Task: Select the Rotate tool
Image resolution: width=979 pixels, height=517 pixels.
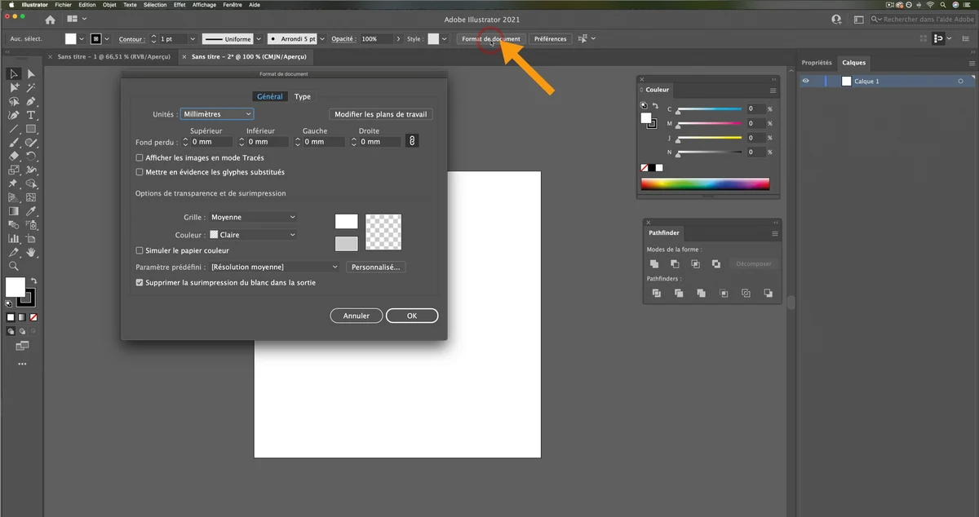Action: (31, 157)
